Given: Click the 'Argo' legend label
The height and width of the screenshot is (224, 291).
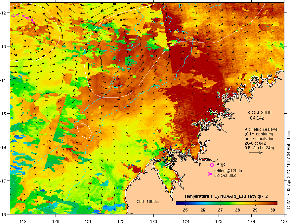Looking at the screenshot, I should pos(221,164).
